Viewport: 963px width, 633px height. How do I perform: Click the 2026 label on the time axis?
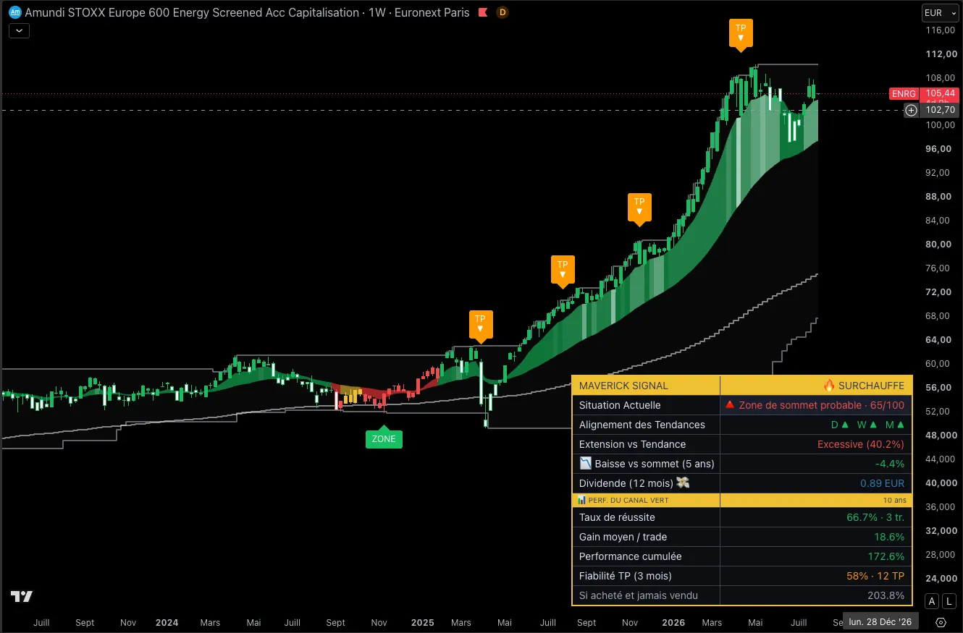point(673,622)
